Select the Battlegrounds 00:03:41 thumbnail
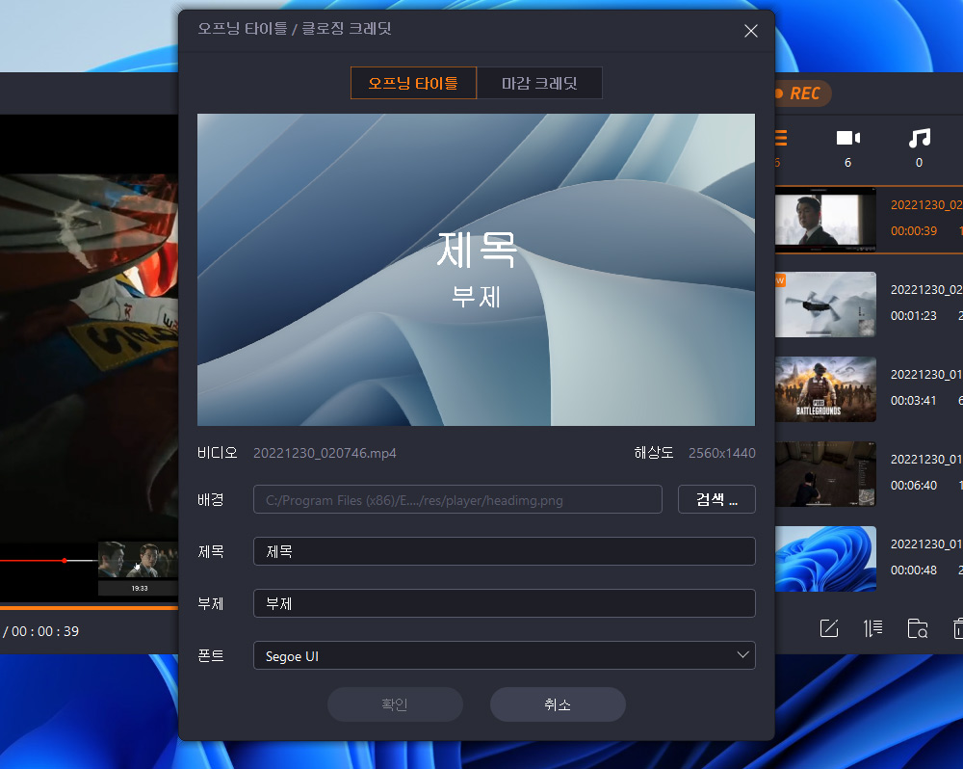 tap(825, 389)
